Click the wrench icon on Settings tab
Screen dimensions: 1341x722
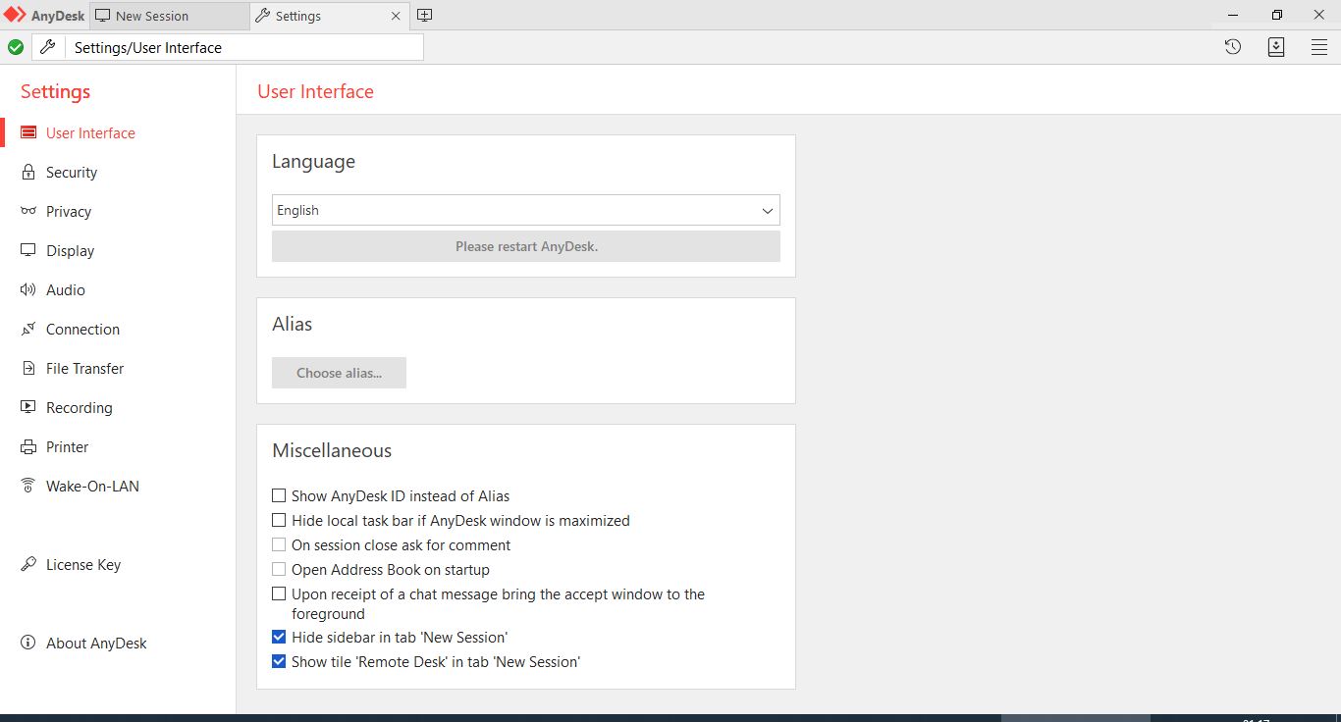pos(262,16)
